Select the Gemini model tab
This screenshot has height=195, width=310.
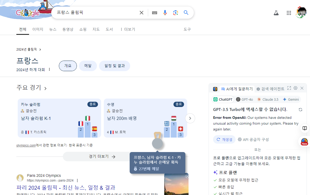click(x=291, y=99)
